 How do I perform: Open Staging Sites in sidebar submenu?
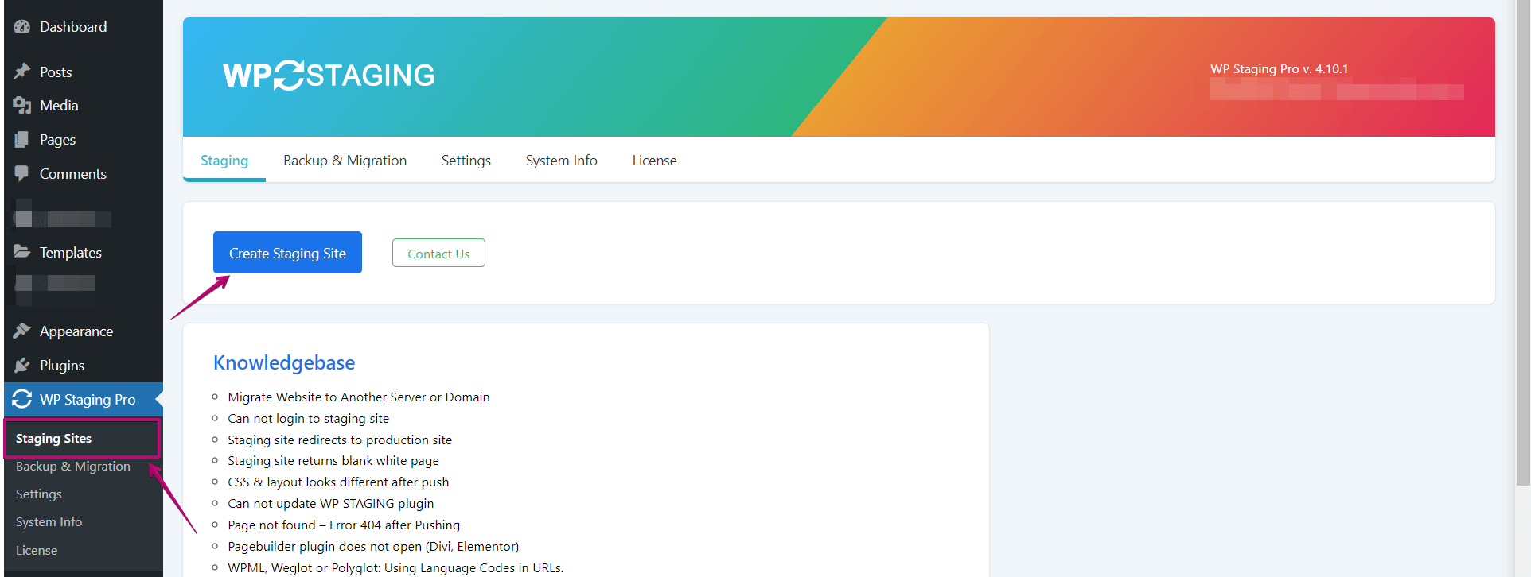click(53, 439)
